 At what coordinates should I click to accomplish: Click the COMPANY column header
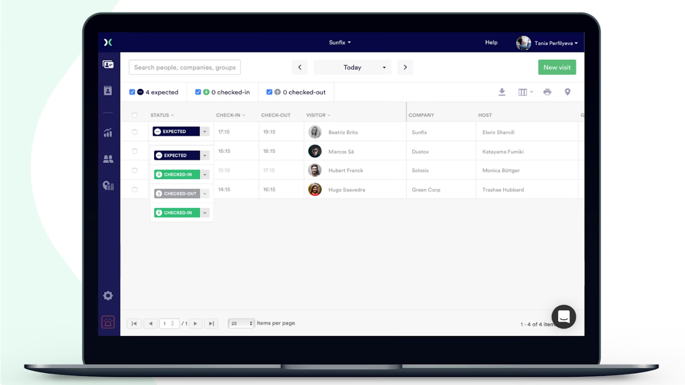pyautogui.click(x=422, y=115)
